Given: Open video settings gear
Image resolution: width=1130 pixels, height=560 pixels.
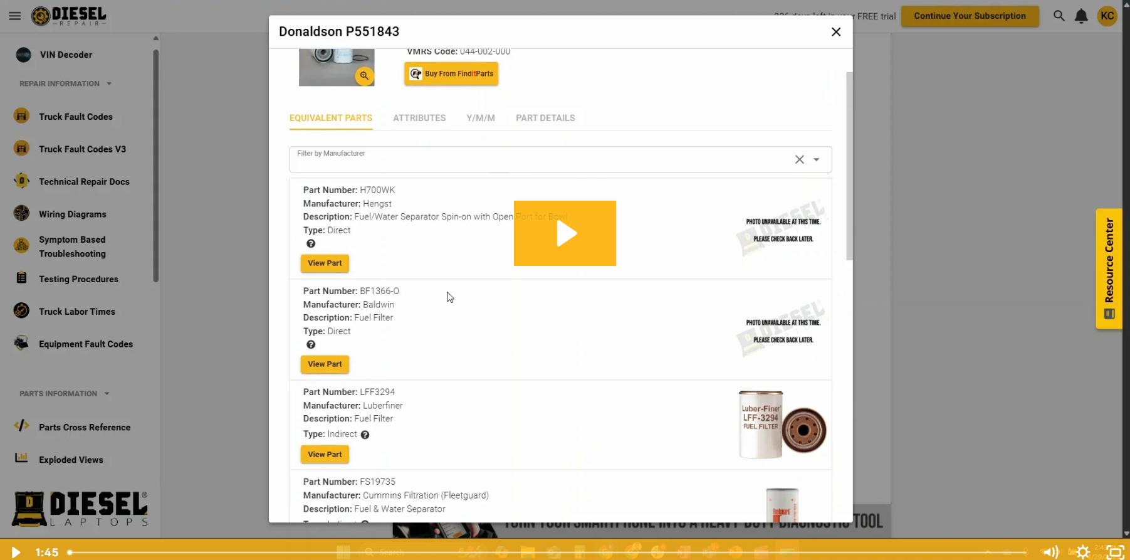Looking at the screenshot, I should click(1083, 552).
